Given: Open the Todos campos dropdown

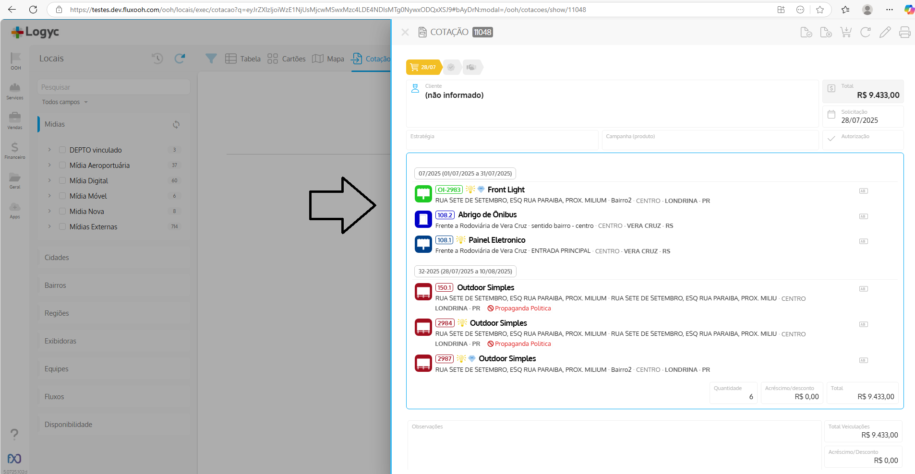Looking at the screenshot, I should point(65,102).
